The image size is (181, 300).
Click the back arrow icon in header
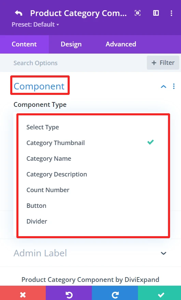[x=18, y=13]
